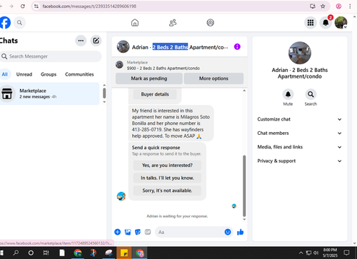The height and width of the screenshot is (259, 357).
Task: Open the Groups circle icon in navigation
Action: (x=210, y=23)
